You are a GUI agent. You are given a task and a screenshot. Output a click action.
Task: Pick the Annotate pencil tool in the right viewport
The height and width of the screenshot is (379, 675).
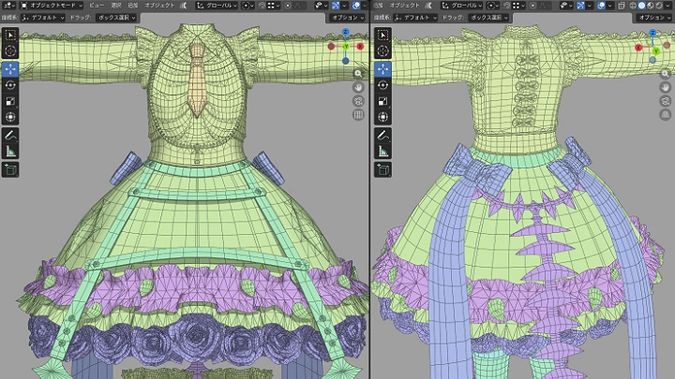pyautogui.click(x=383, y=136)
